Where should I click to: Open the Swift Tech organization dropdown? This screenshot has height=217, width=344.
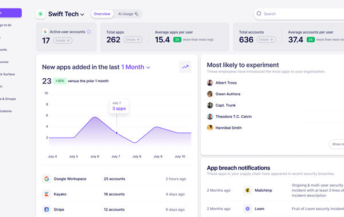click(66, 14)
